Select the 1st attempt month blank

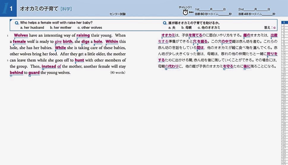coord(205,9)
